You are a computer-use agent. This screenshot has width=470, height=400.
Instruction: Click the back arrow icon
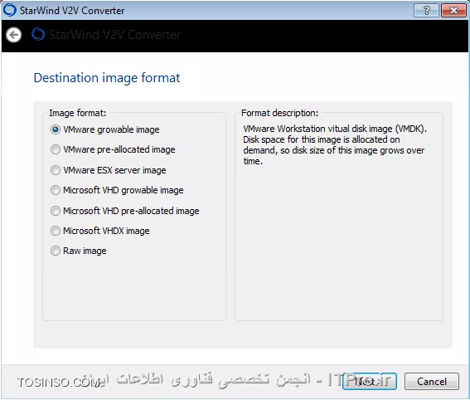pos(13,35)
